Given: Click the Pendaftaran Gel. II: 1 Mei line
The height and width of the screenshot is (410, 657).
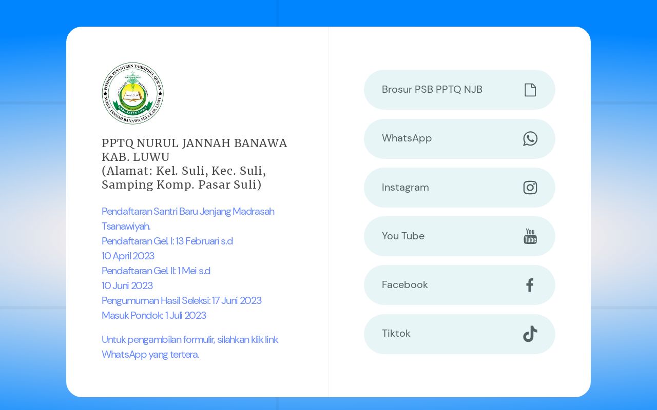Looking at the screenshot, I should point(156,271).
